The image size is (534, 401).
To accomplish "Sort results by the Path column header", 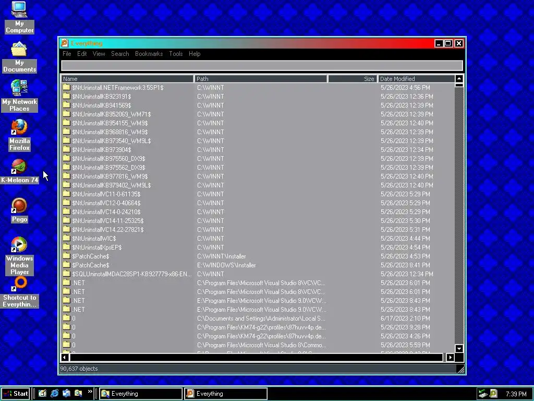I will click(261, 79).
